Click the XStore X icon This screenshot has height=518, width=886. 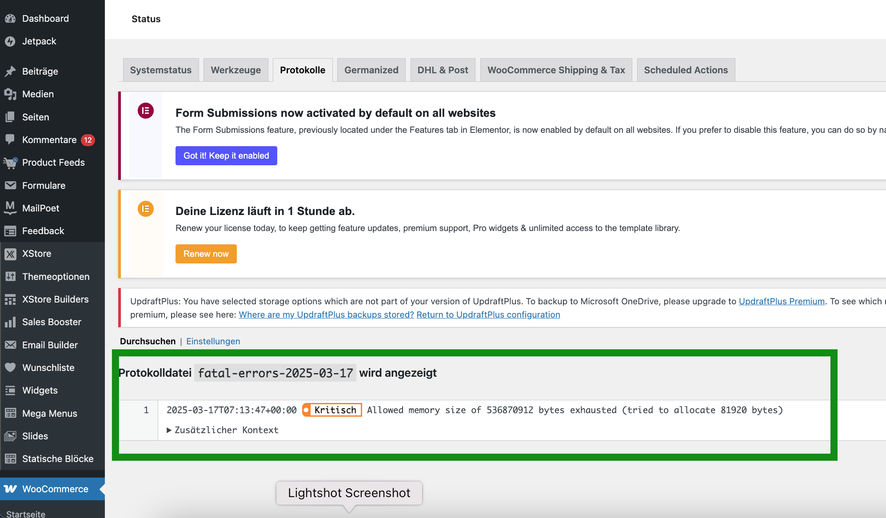[x=10, y=254]
